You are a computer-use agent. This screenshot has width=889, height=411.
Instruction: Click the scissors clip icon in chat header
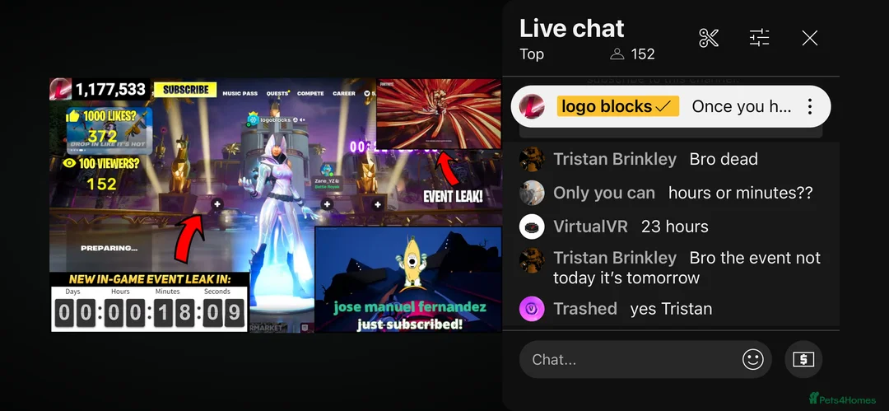point(709,38)
